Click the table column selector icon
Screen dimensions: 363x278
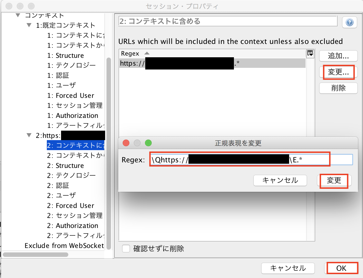pyautogui.click(x=310, y=53)
